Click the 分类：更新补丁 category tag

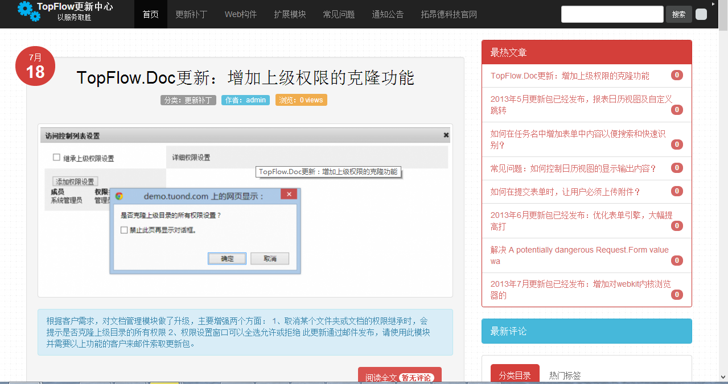click(188, 100)
